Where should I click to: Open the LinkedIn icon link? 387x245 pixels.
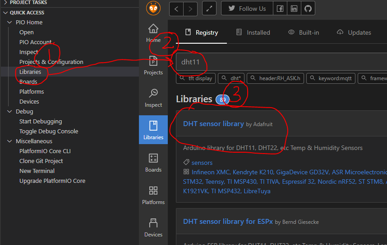(294, 9)
